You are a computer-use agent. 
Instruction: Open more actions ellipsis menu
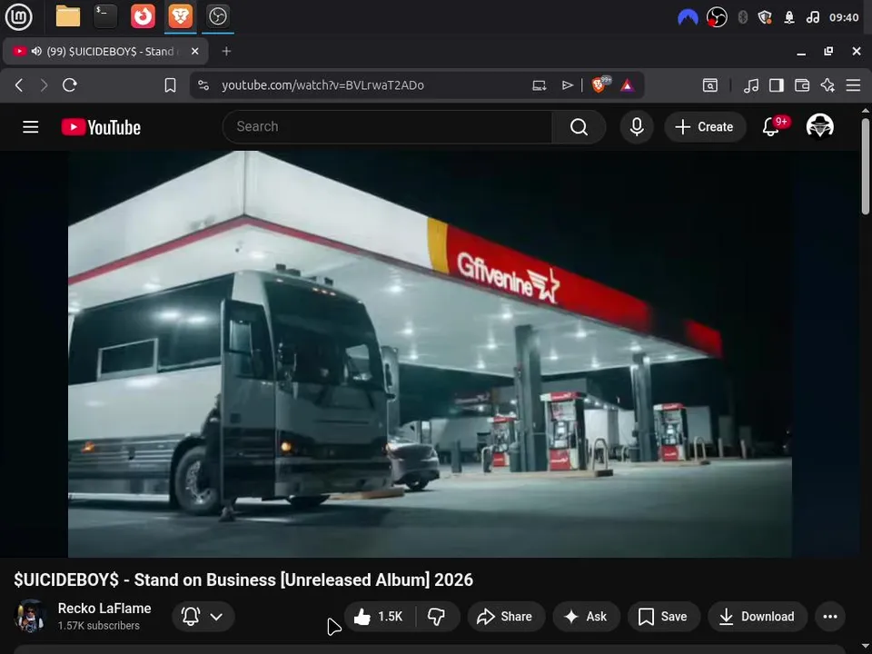830,616
